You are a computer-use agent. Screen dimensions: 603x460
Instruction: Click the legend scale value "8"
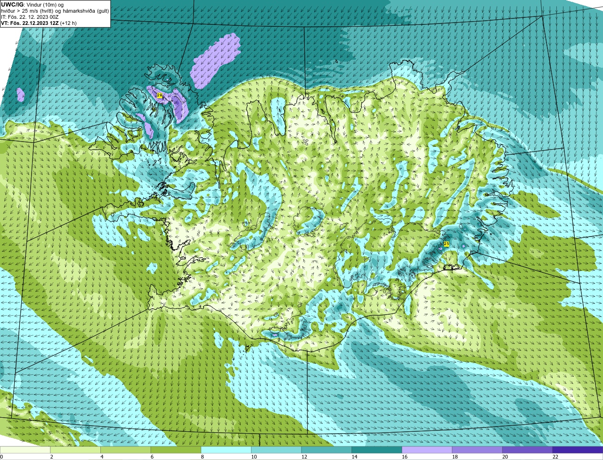[x=202, y=457]
